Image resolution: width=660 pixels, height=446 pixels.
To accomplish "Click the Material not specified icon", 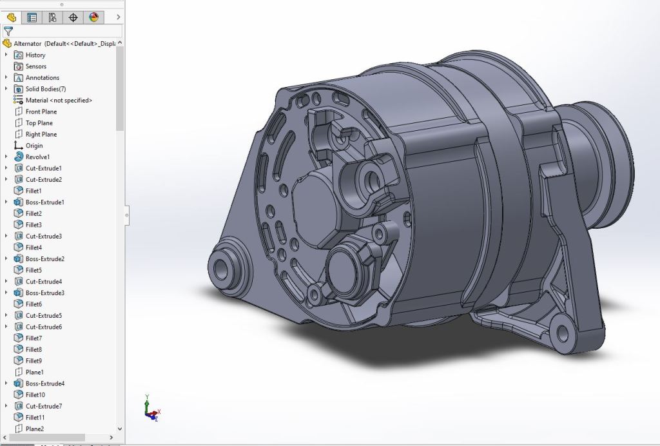I will 19,101.
